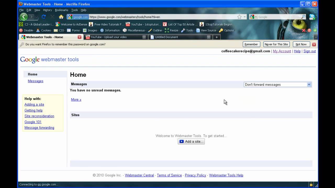
Task: Open the Getting help link
Action: (x=33, y=110)
